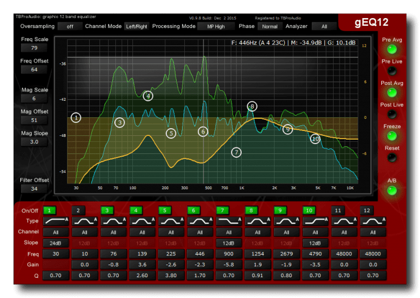Image resolution: width=420 pixels, height=298 pixels.
Task: Change band 11 filter type curve icon
Action: tap(344, 221)
